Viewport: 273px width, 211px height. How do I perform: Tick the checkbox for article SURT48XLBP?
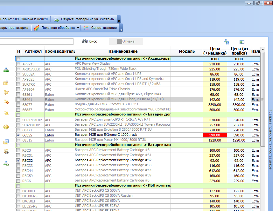[x=18, y=120]
